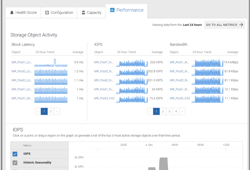The height and width of the screenshot is (170, 250).
Task: Click IOPS pagination previous arrow
Action: (x=150, y=112)
